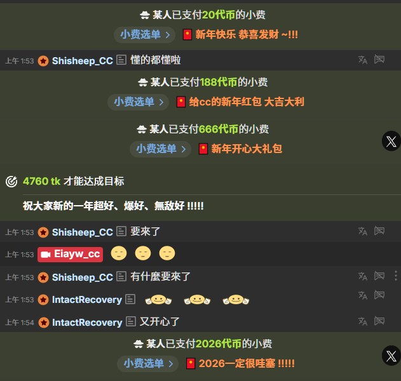Expand 小费选单 under the 666 token tip
Screen dimensions: 401x381
point(160,149)
